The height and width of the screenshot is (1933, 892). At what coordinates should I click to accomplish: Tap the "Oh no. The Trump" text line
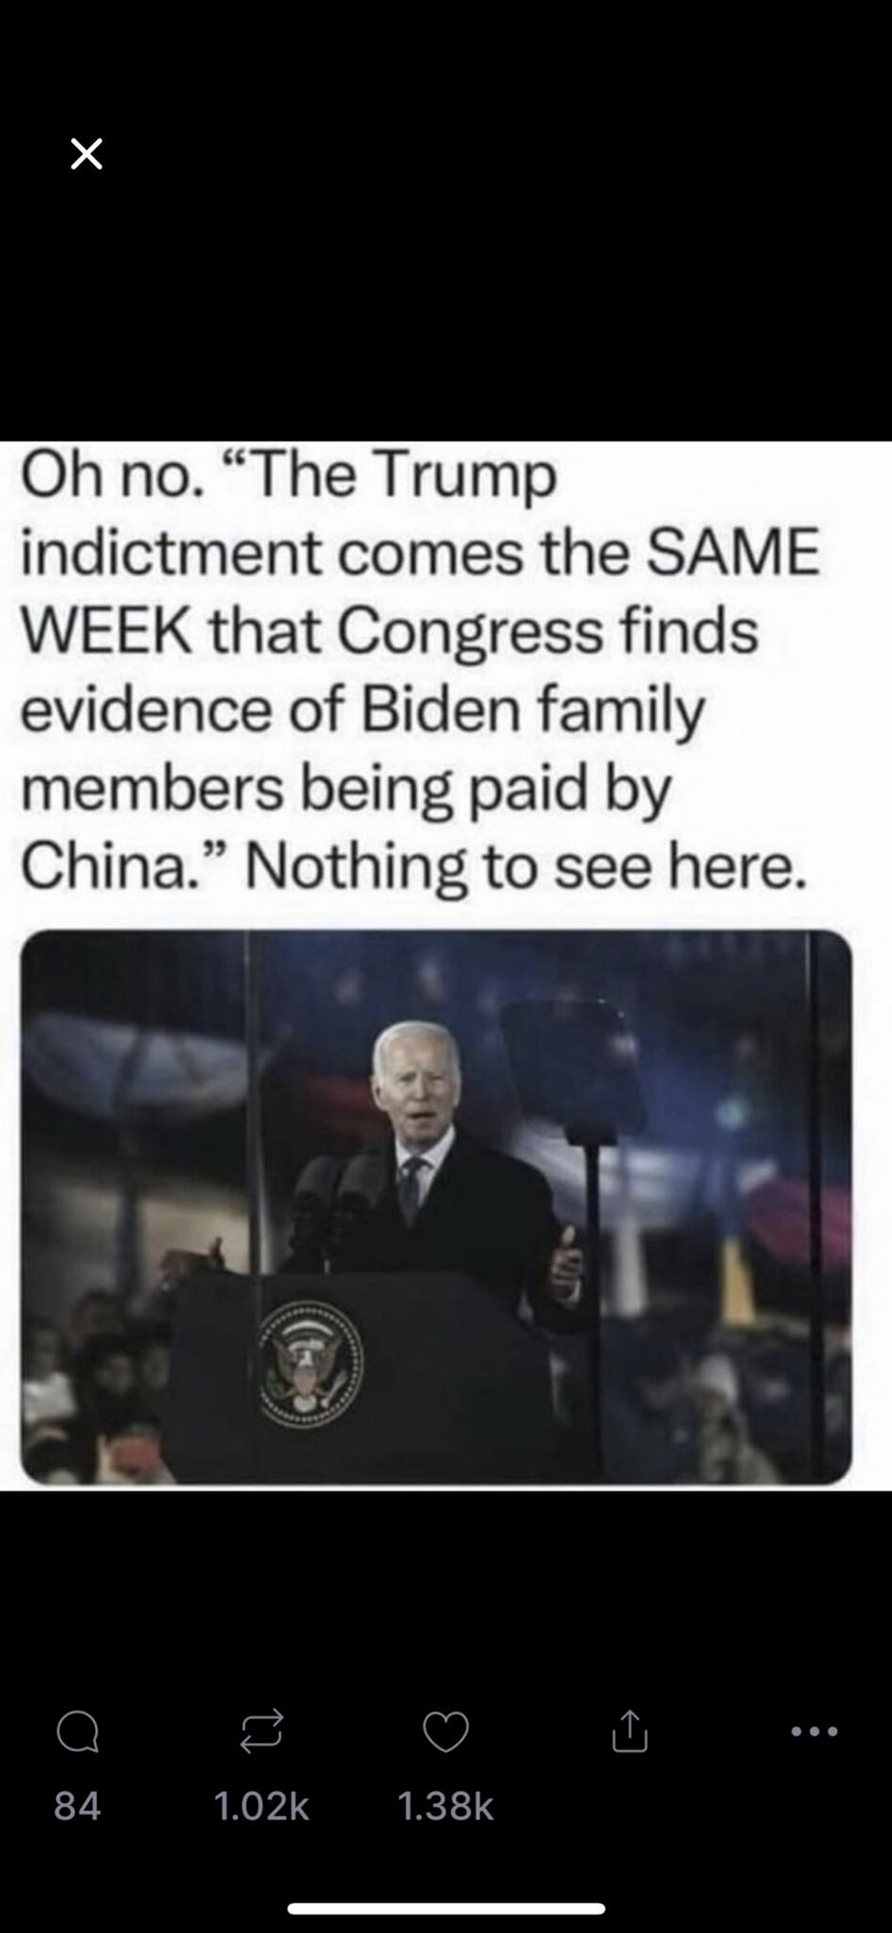pyautogui.click(x=289, y=476)
